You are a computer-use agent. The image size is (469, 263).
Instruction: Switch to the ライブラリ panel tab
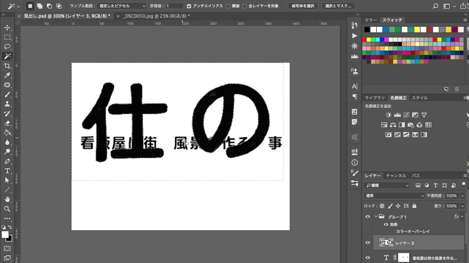[375, 98]
